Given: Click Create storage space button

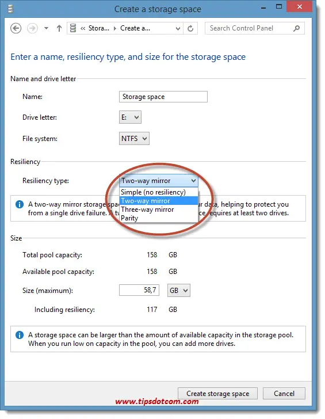Looking at the screenshot, I should click(x=217, y=393).
